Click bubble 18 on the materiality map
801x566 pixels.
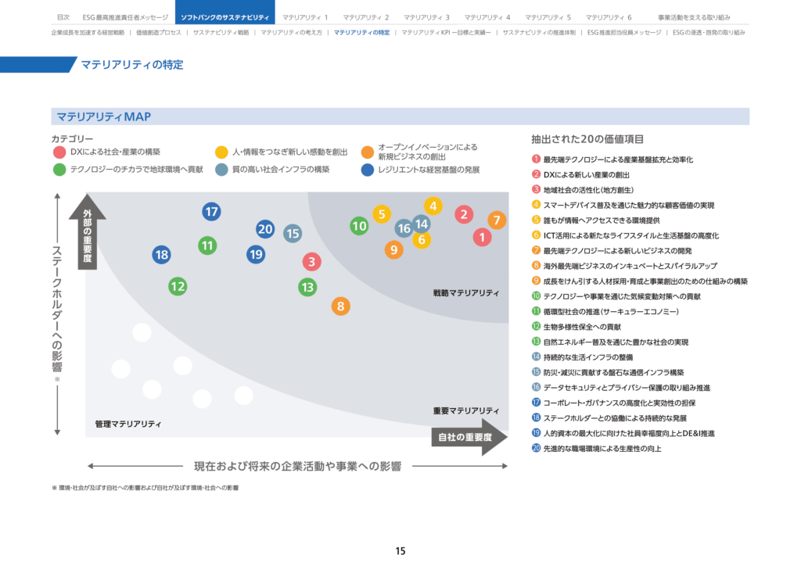coord(161,255)
